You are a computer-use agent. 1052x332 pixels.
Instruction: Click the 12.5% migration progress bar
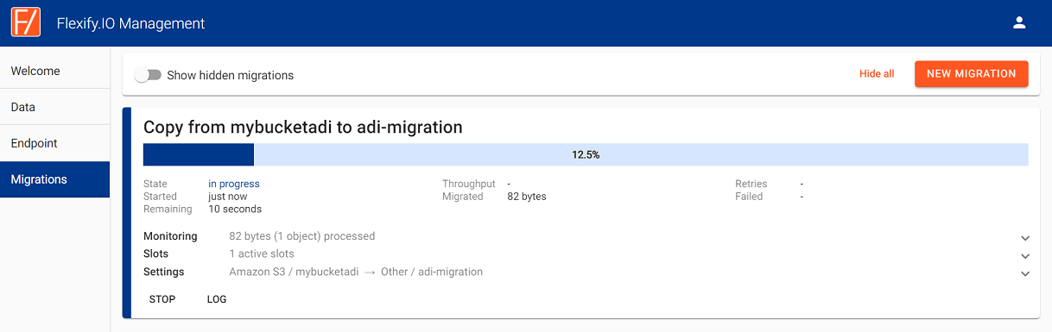[x=586, y=155]
